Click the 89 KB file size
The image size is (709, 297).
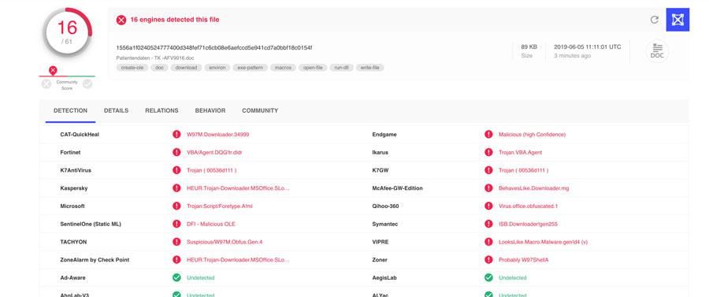click(529, 46)
